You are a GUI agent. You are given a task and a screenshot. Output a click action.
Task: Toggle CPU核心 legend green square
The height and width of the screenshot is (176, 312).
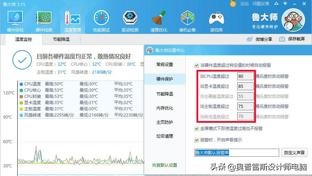pyautogui.click(x=21, y=90)
